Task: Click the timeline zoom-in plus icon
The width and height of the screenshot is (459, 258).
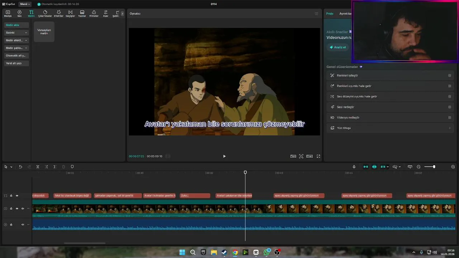Action: tap(453, 167)
